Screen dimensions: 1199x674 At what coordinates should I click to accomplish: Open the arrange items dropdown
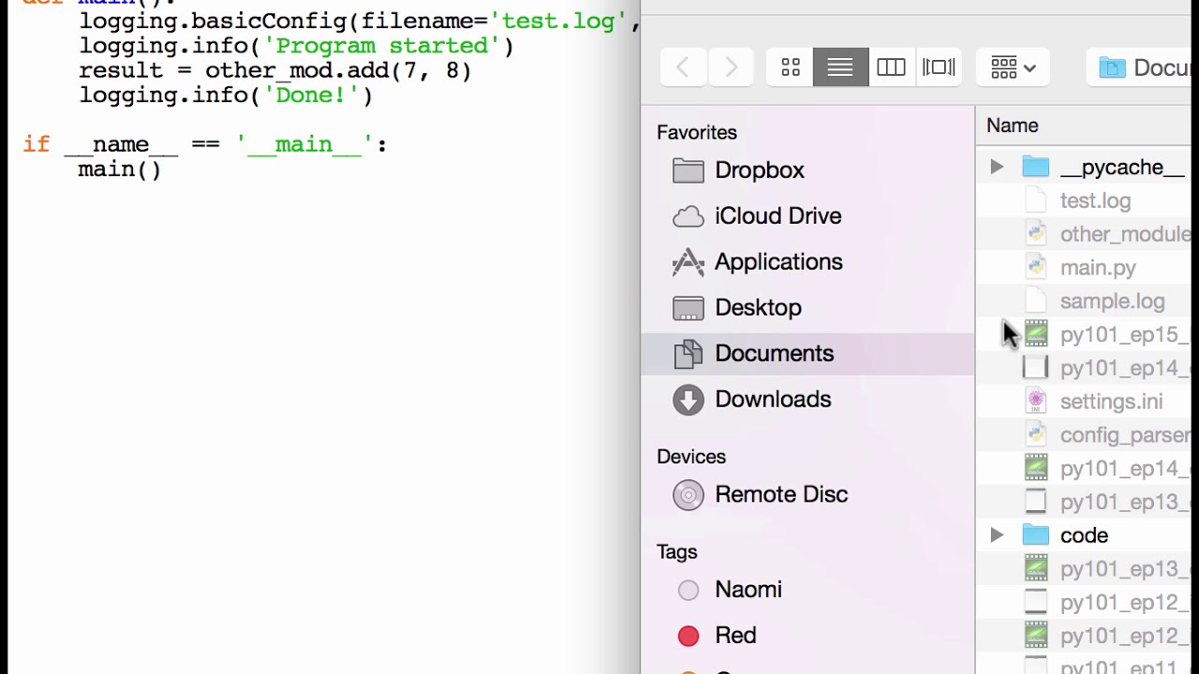1013,67
